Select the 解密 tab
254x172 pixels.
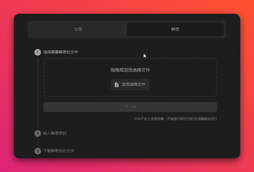[175, 29]
